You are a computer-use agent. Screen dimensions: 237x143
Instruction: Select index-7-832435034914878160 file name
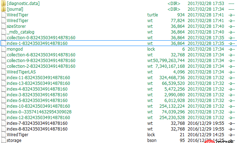click(x=37, y=123)
